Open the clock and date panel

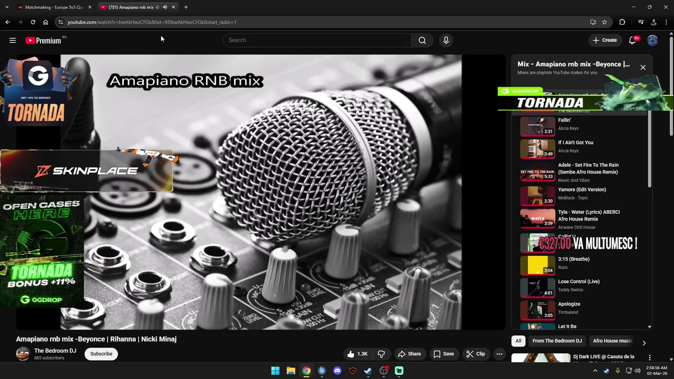(x=656, y=371)
